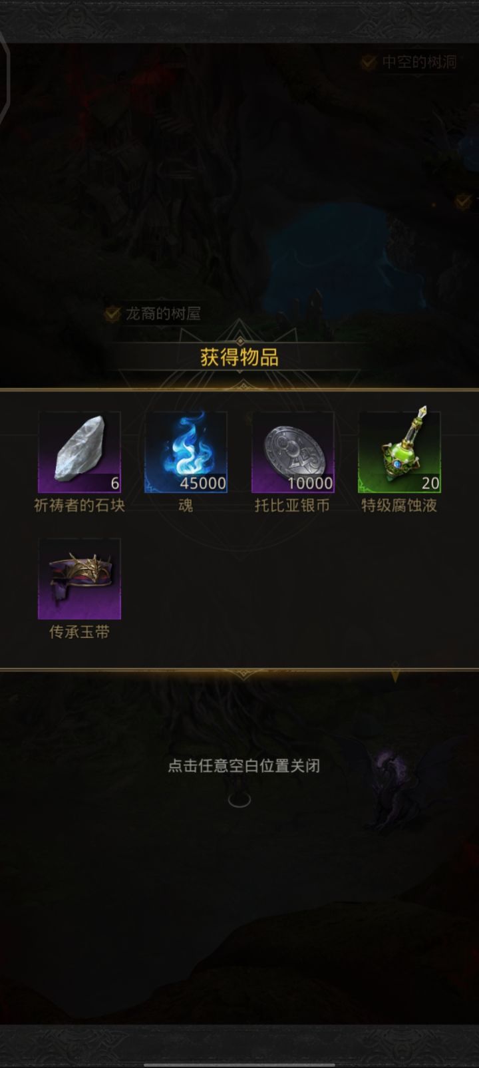This screenshot has width=479, height=1068.
Task: Click the 祈祷者的石块 item label
Action: click(x=79, y=506)
